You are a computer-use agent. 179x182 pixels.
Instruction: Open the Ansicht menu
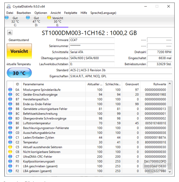click(x=56, y=13)
